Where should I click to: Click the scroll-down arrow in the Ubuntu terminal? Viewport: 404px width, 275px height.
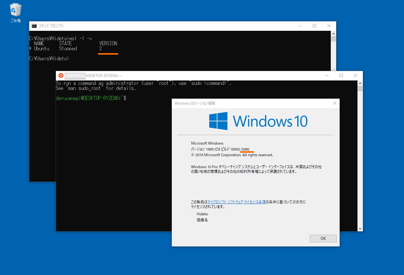coord(360,228)
